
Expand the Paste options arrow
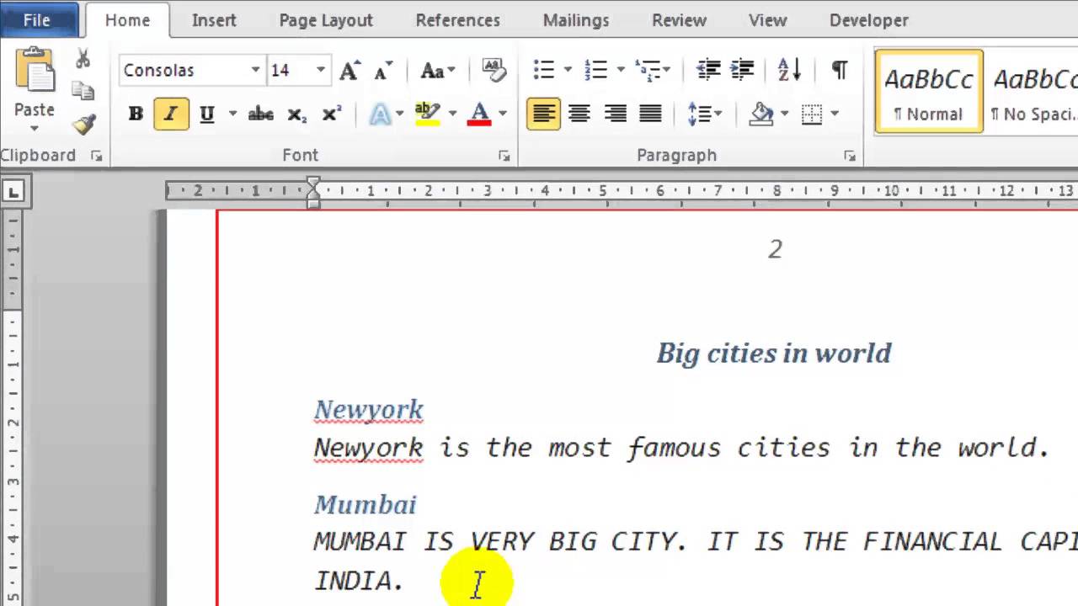[35, 129]
